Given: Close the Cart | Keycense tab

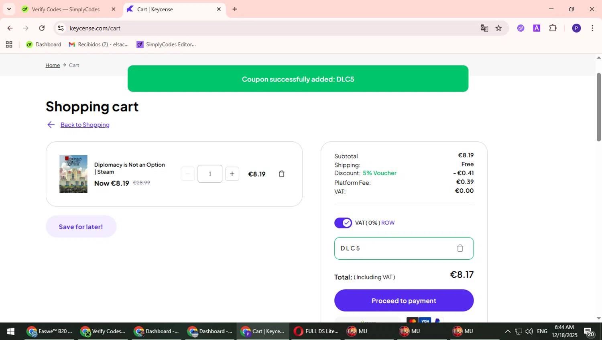Looking at the screenshot, I should click(x=219, y=9).
